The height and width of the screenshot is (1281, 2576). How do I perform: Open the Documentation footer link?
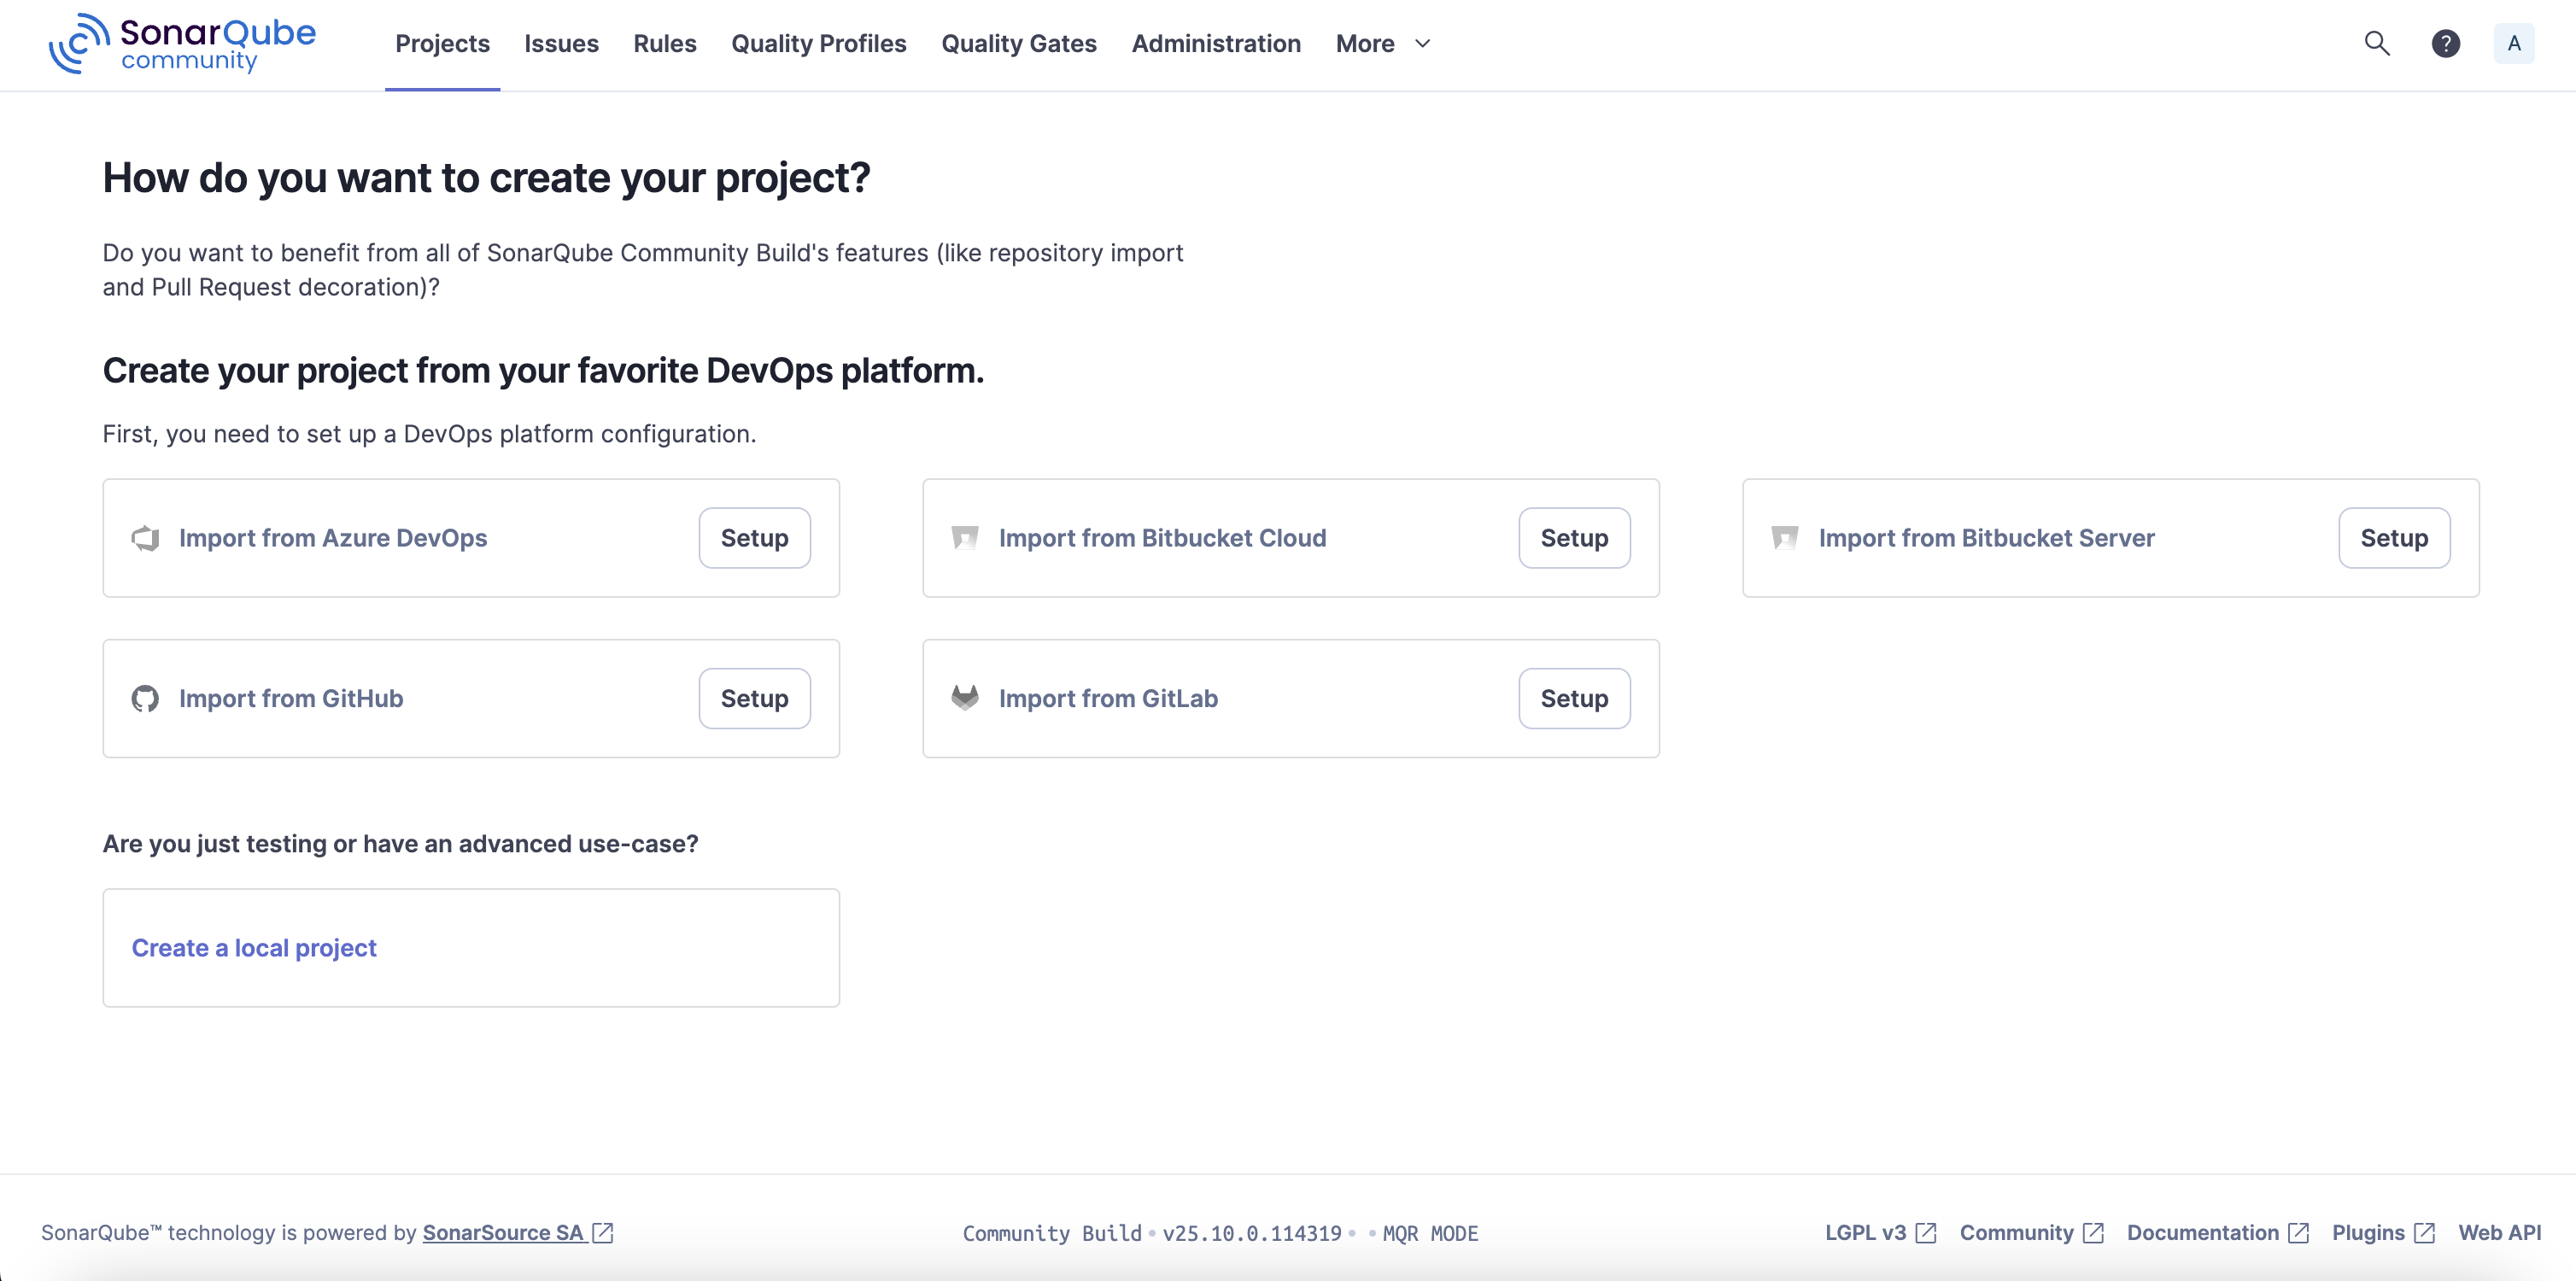[x=2203, y=1232]
